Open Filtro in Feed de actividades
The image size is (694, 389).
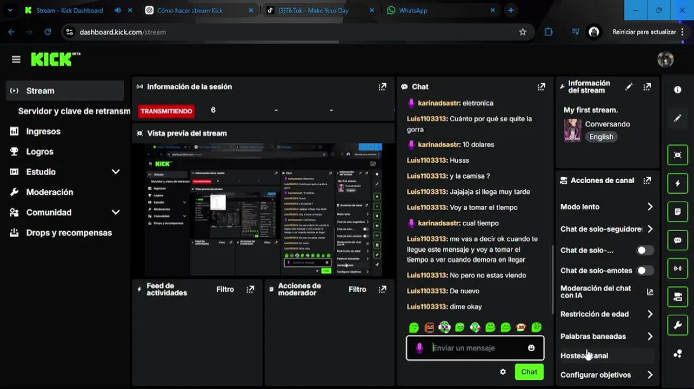point(225,290)
